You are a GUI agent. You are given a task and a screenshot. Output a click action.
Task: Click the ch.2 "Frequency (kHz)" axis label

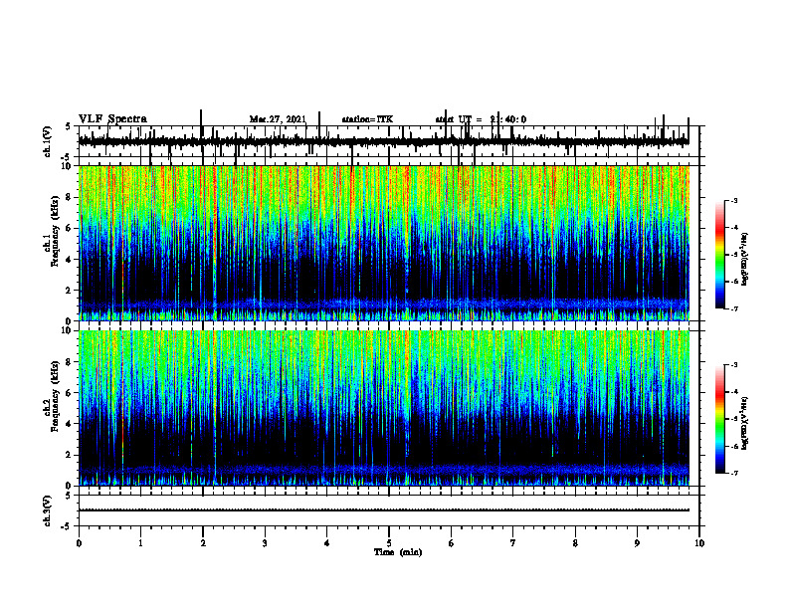tap(55, 395)
